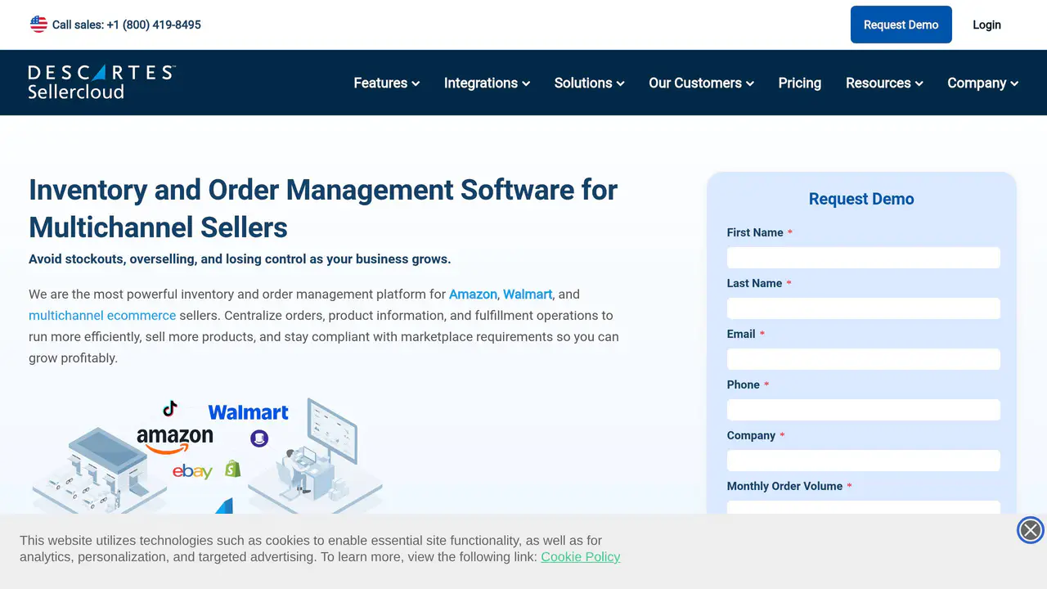Open the Monthly Order Volume field
This screenshot has height=589, width=1047.
tap(864, 507)
